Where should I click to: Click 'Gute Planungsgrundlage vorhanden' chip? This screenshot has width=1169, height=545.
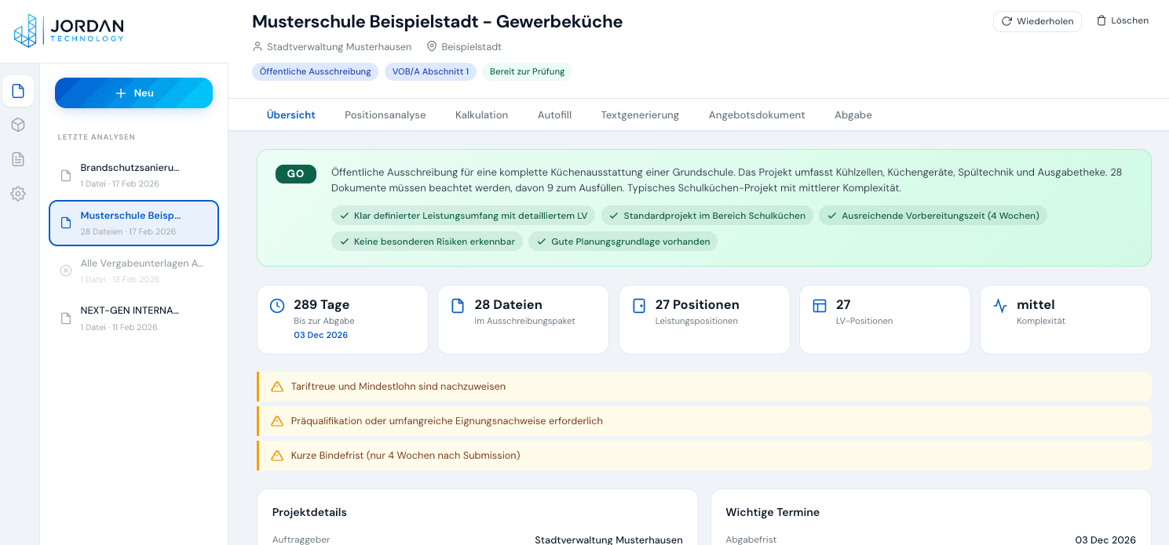click(623, 242)
